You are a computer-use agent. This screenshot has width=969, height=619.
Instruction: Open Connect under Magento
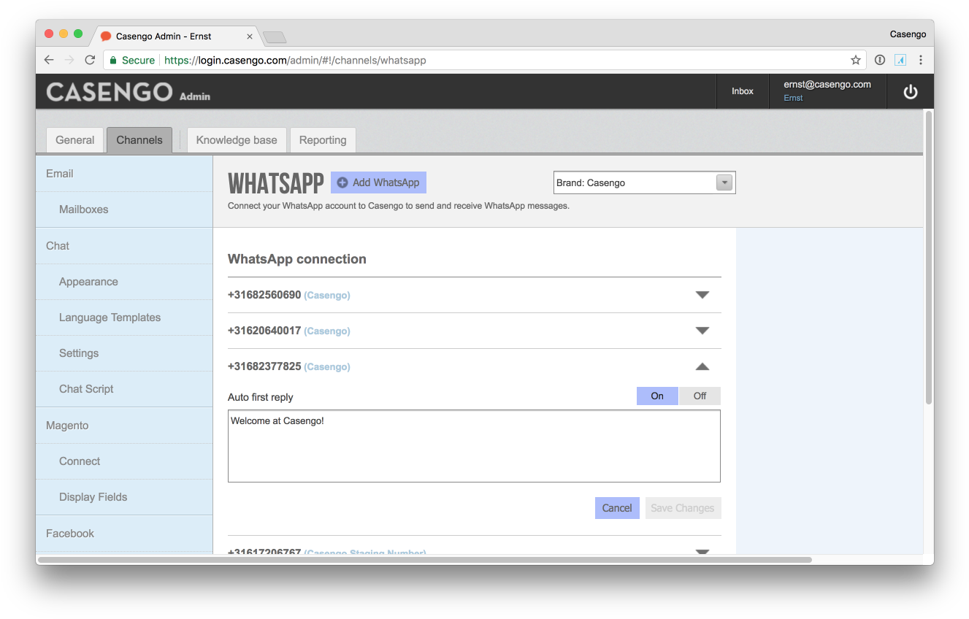point(124,461)
